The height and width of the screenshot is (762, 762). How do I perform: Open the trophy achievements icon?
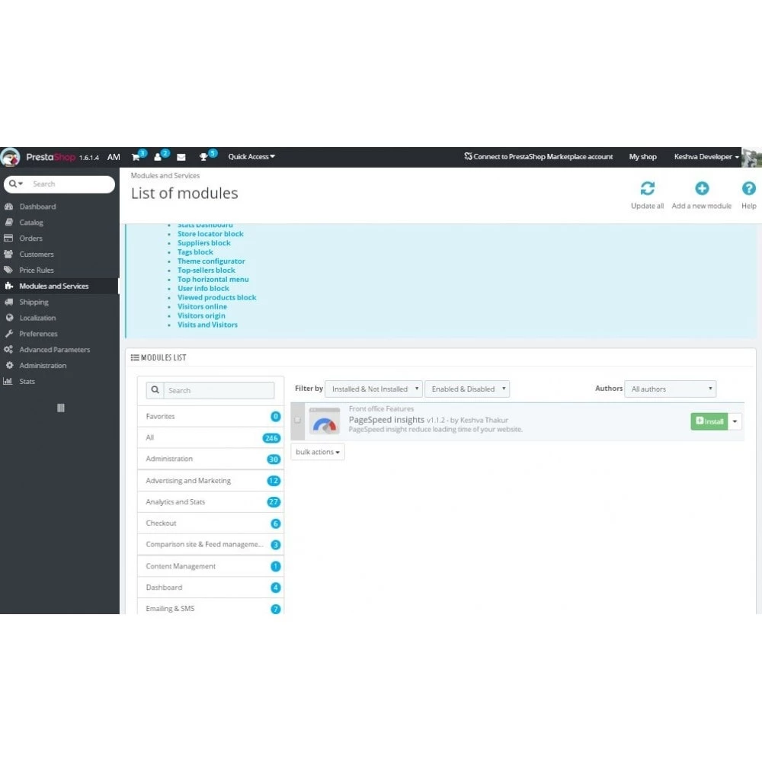pyautogui.click(x=203, y=157)
